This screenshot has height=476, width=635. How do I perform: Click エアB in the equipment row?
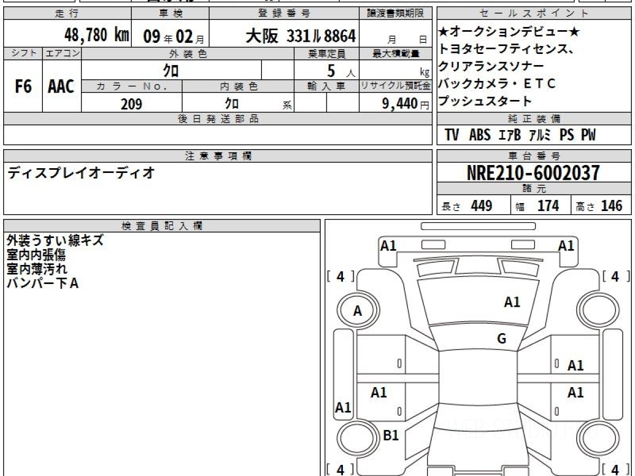tap(510, 135)
